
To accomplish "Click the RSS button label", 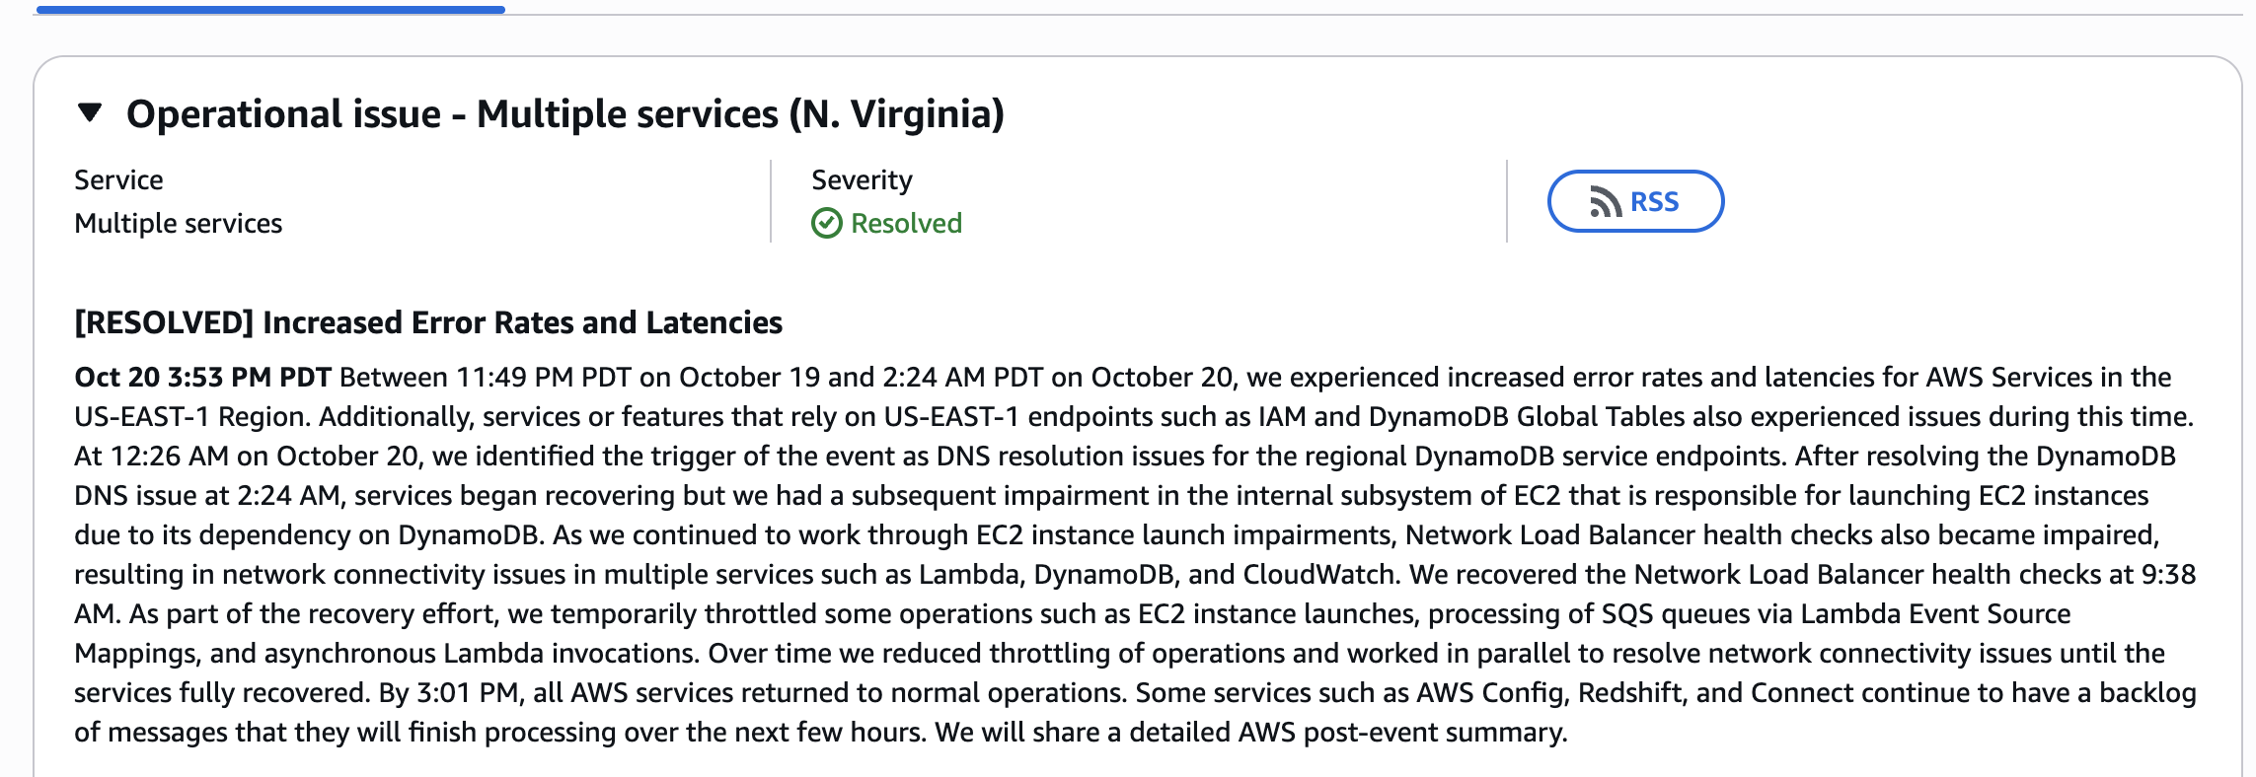I will tap(1654, 202).
